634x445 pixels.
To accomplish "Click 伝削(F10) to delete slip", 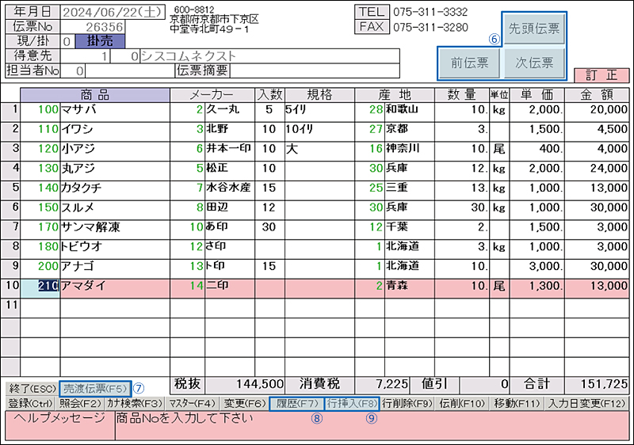I will click(462, 403).
